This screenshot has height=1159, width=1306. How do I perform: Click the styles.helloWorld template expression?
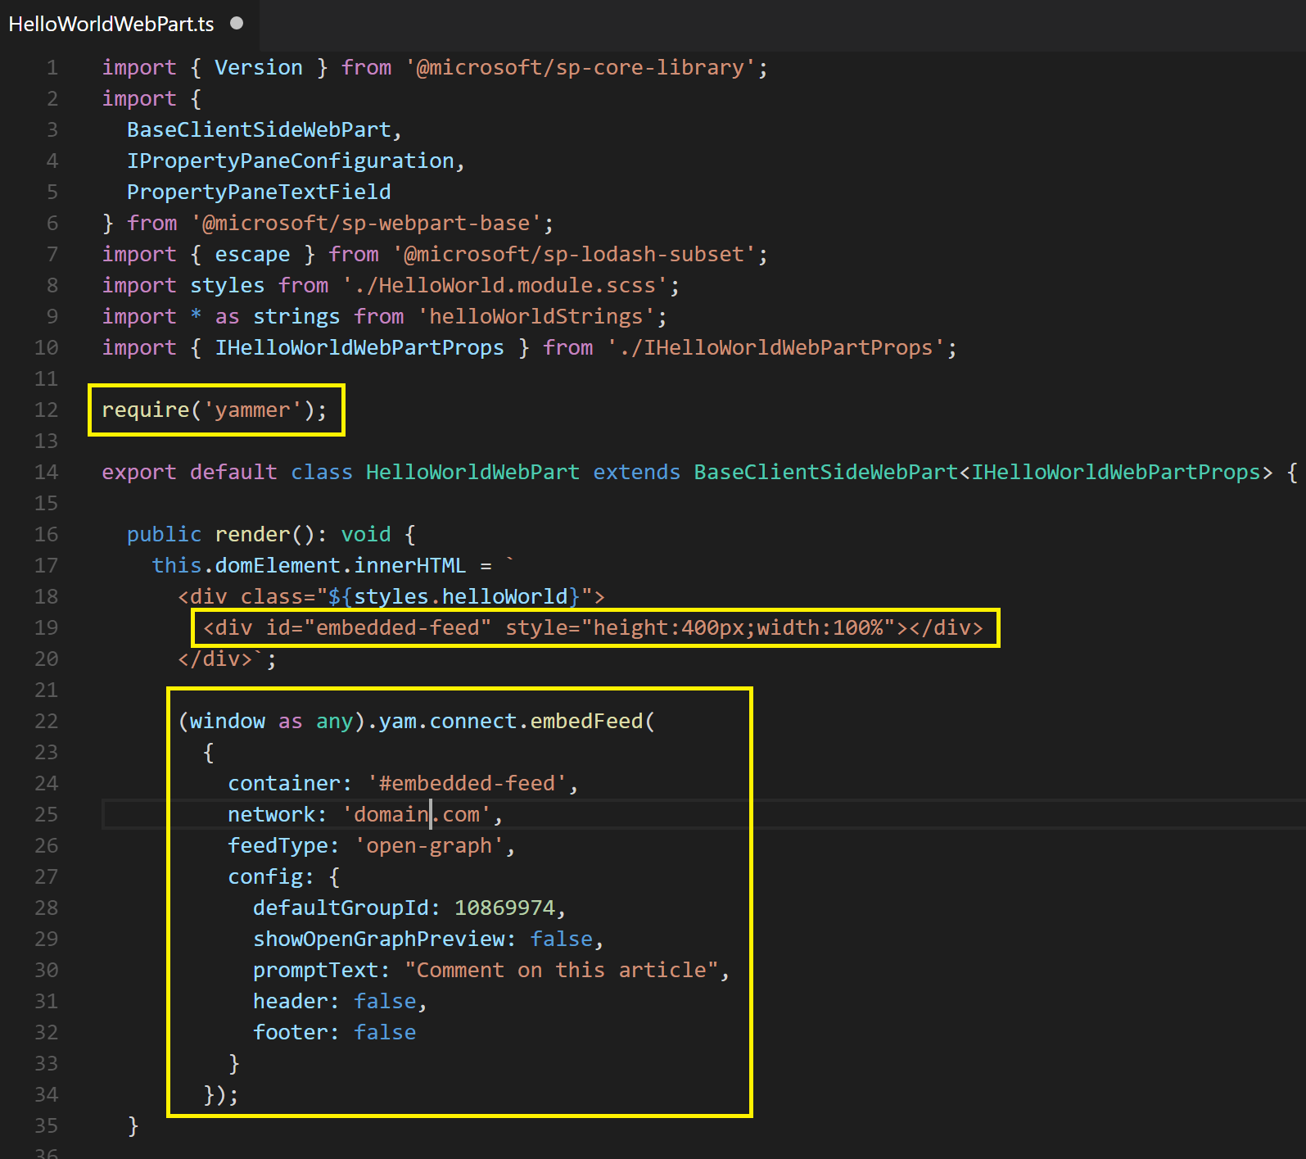454,596
